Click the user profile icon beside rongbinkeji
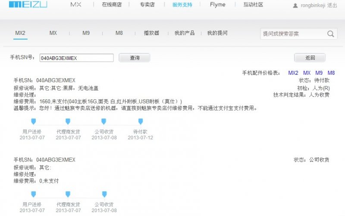Screen dimensions: 345x216 (295, 6)
